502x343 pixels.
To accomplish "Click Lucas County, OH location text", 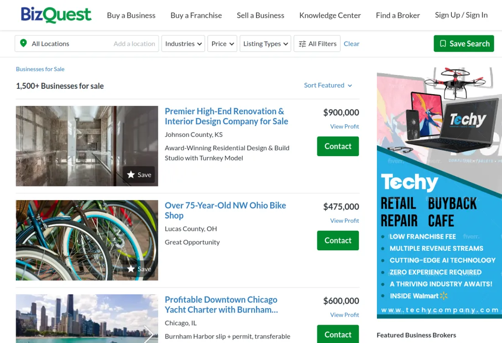I will pos(191,229).
